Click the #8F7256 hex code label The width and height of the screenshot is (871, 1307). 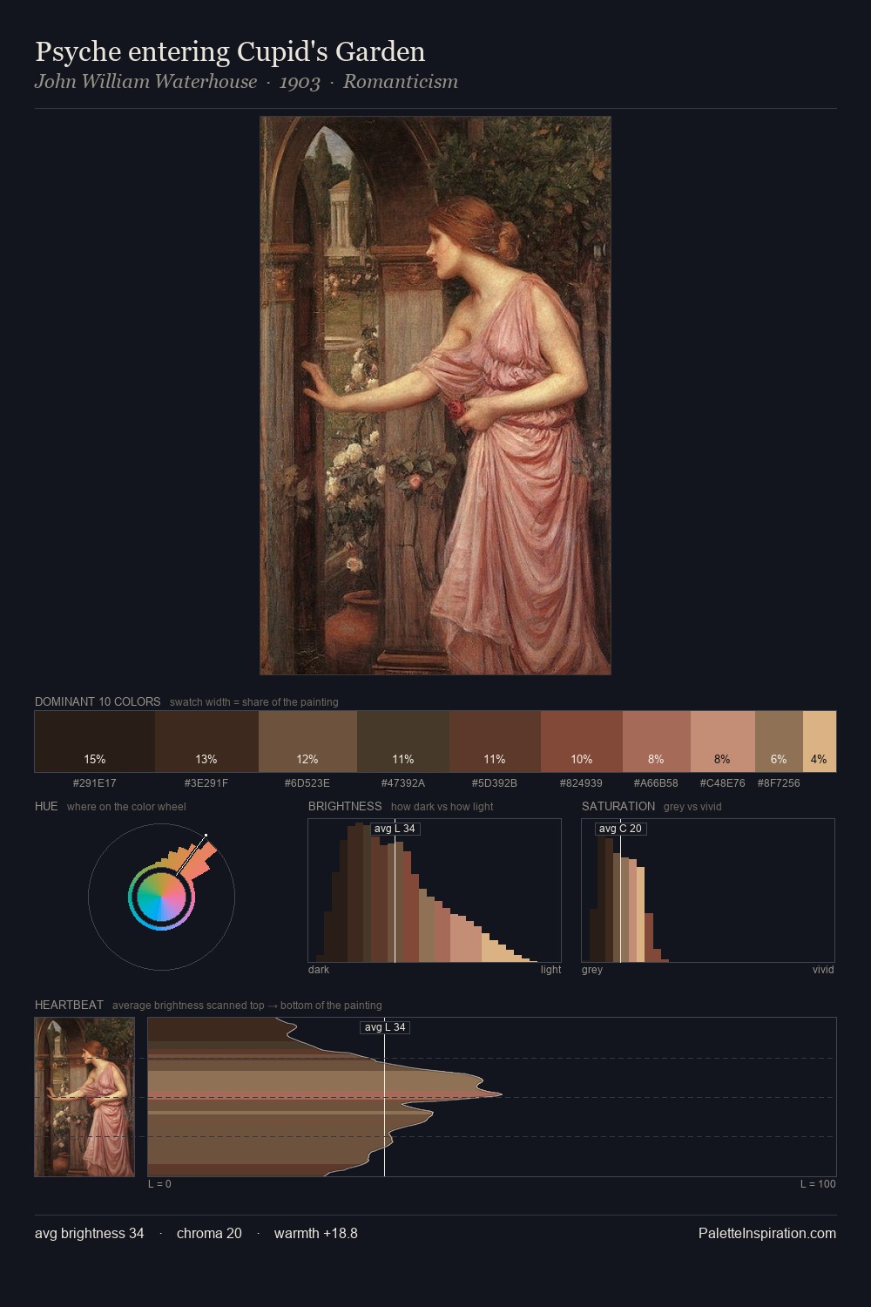tap(779, 783)
